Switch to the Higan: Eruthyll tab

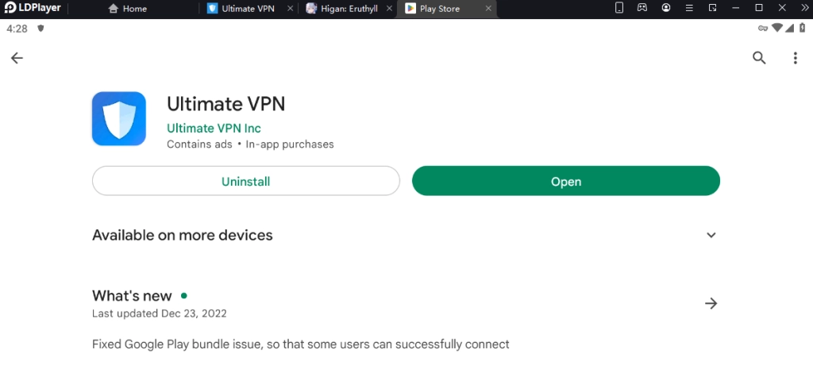[x=341, y=9]
